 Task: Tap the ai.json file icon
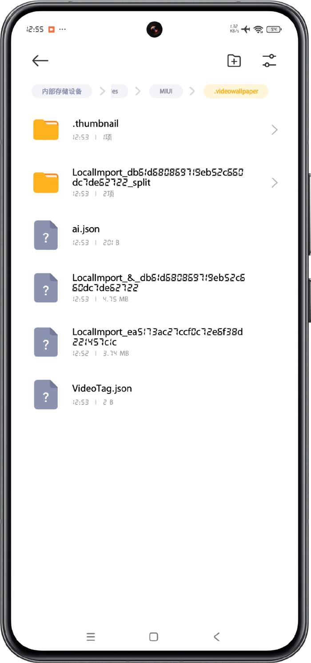pos(46,235)
